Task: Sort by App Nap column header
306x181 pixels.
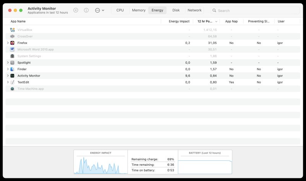Action: pos(231,21)
